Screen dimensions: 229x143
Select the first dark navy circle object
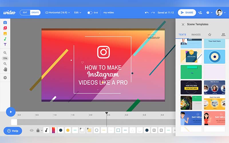[x=61, y=130]
